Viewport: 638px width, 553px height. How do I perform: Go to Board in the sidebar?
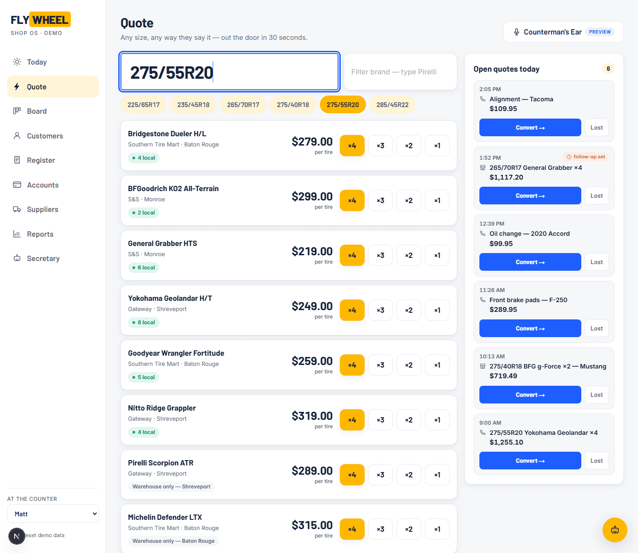click(53, 111)
